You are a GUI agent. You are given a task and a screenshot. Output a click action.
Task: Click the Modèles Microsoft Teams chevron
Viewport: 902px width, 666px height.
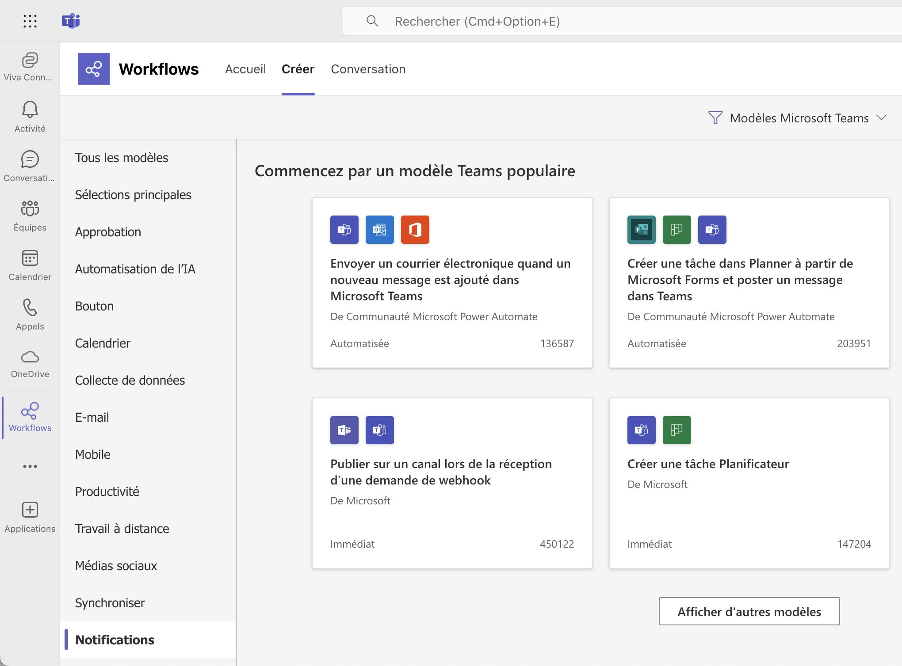tap(881, 117)
